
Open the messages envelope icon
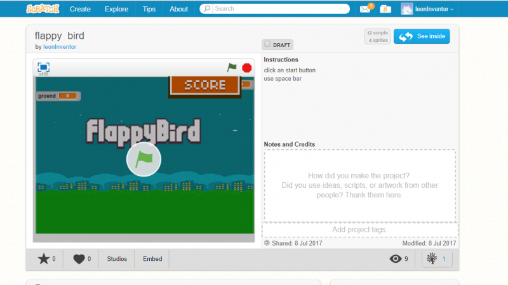366,9
